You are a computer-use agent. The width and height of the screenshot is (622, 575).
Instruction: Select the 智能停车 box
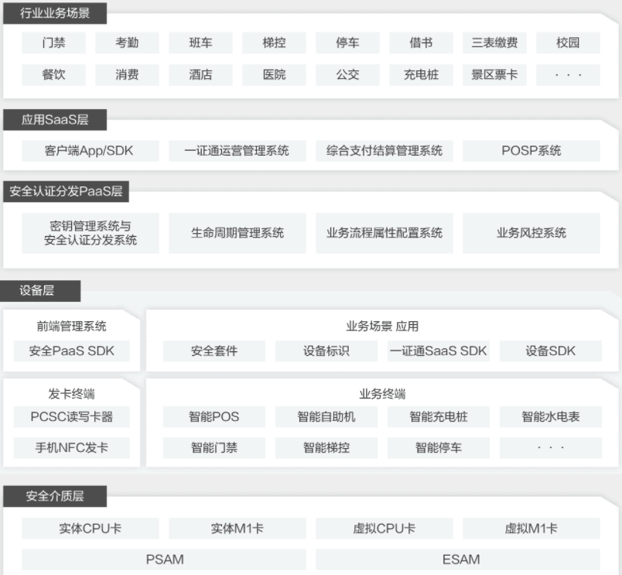[x=439, y=447]
